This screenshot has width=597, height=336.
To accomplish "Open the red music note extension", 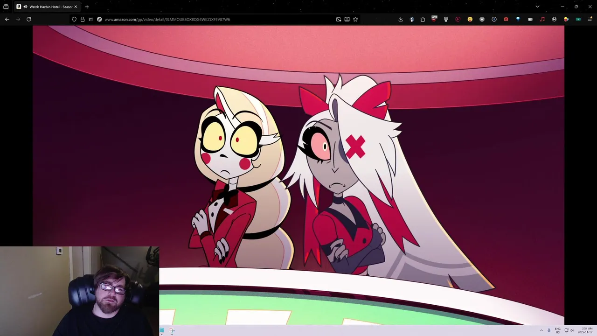I will pyautogui.click(x=542, y=19).
